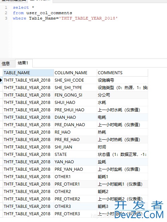Click the 热耗 comment cell
Image resolution: width=167 pixels, height=222 pixels.
click(x=122, y=132)
